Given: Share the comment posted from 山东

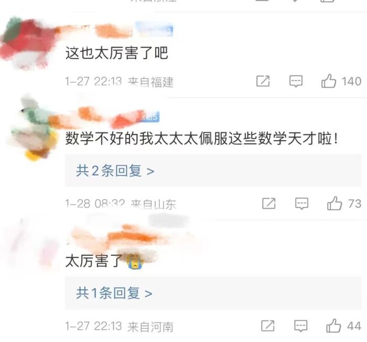Looking at the screenshot, I should (268, 203).
